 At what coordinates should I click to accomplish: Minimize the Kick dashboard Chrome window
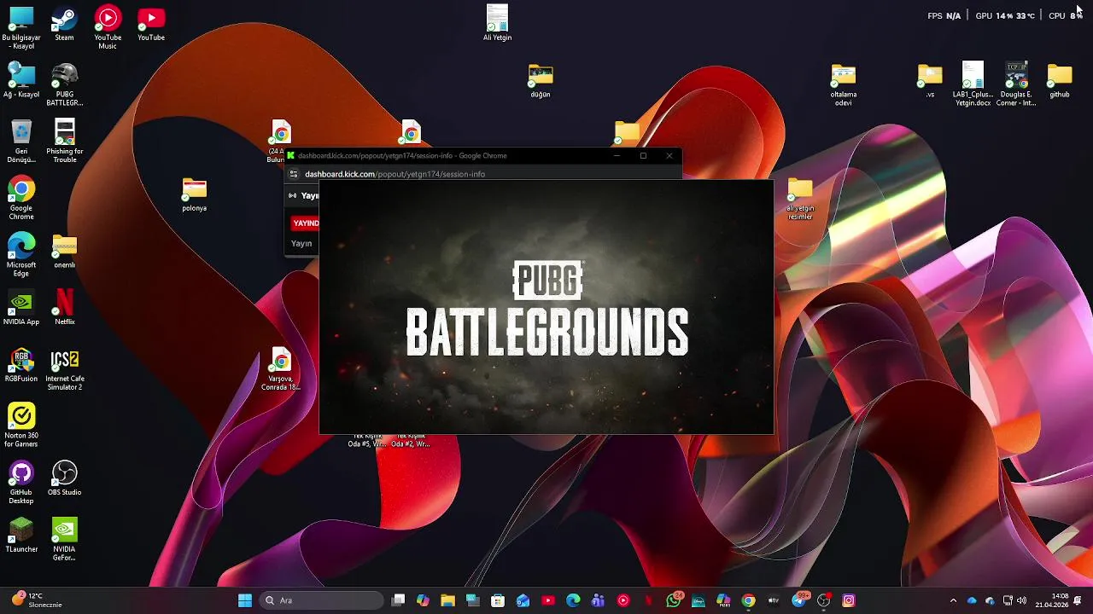click(617, 155)
